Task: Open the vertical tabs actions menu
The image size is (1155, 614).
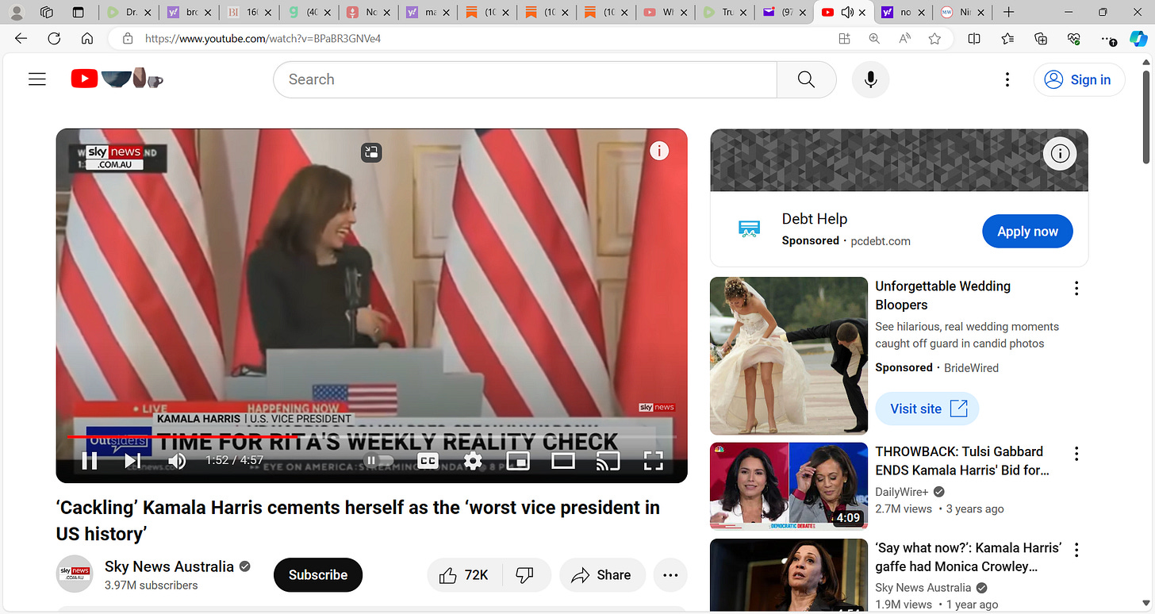Action: coord(78,12)
